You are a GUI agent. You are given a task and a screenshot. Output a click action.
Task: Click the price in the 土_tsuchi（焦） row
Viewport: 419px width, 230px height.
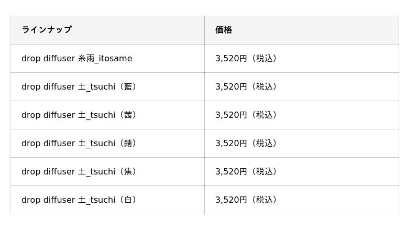(246, 172)
